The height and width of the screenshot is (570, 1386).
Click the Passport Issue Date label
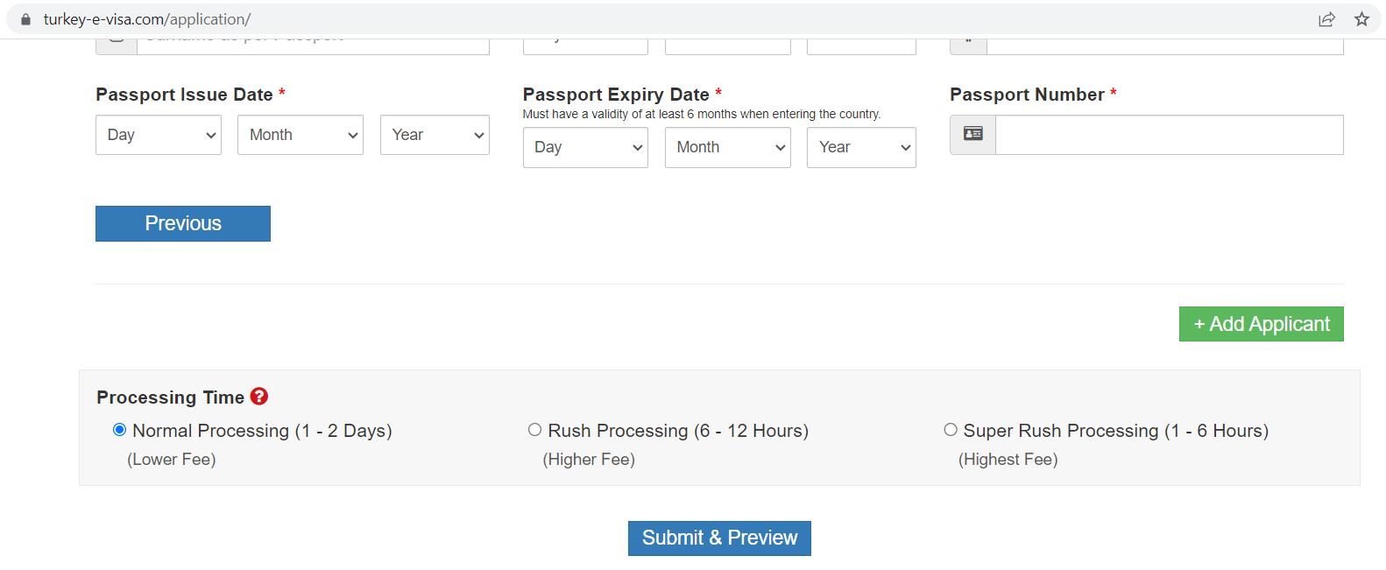pyautogui.click(x=184, y=95)
